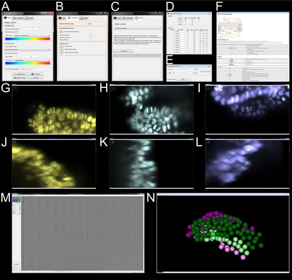Click the bright green sphere in 3D viewer
Viewport: 292px width, 280px height.
pyautogui.click(x=213, y=234)
